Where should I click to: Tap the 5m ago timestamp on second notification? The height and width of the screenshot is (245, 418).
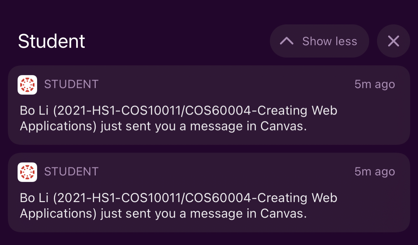coord(374,171)
